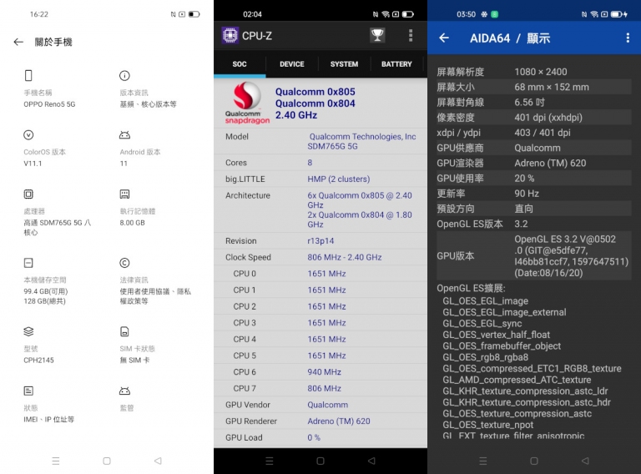Tap the CPU-Z app logo icon
The width and height of the screenshot is (641, 474).
tap(230, 35)
